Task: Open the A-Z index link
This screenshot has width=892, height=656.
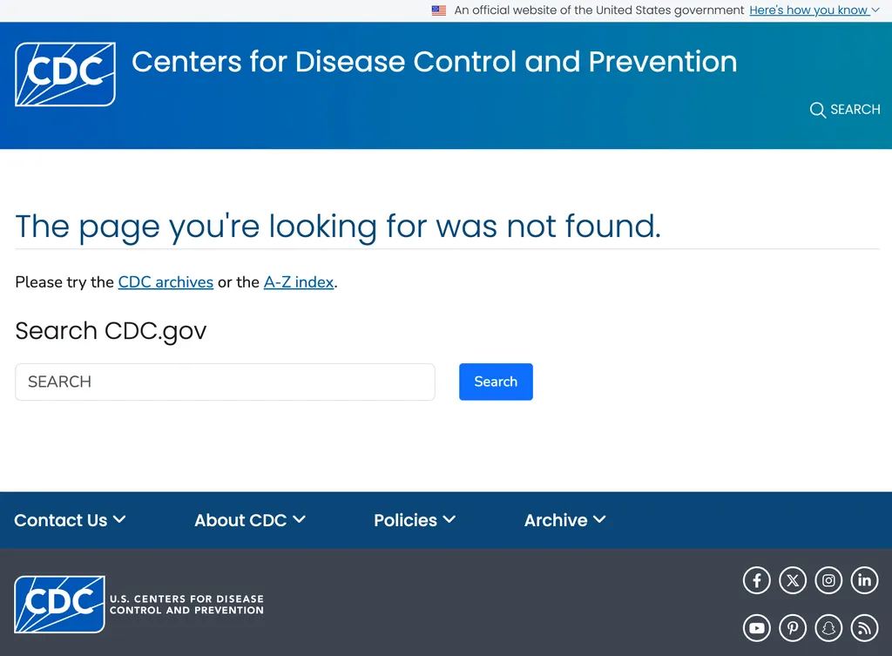Action: coord(299,282)
